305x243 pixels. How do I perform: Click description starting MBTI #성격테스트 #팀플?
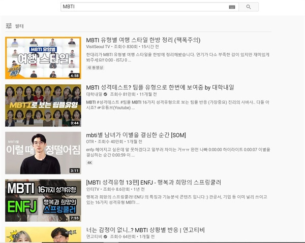click(178, 105)
